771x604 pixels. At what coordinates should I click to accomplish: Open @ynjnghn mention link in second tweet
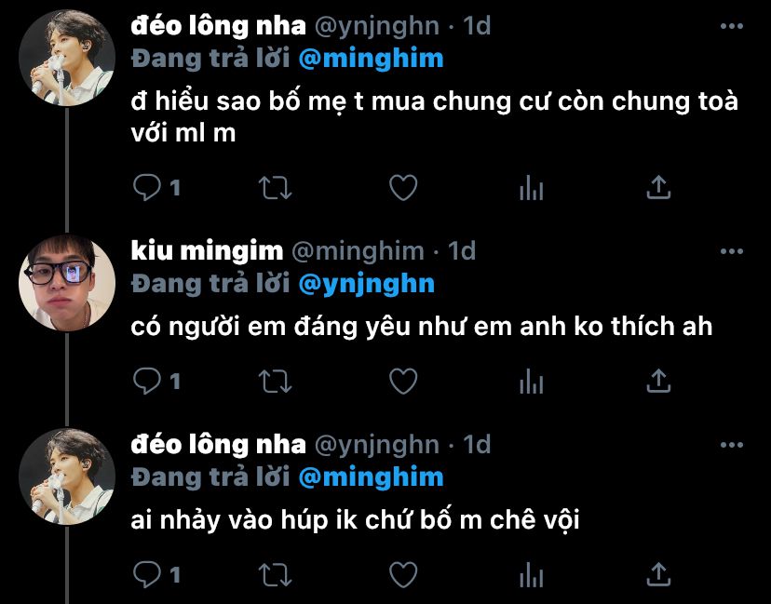(367, 285)
